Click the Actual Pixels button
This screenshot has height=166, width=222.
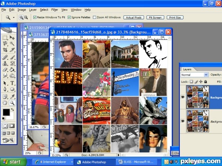tap(134, 17)
